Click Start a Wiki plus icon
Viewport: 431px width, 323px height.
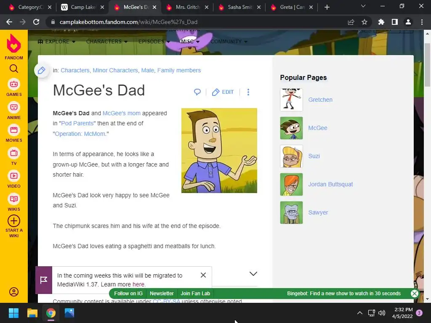coord(14,221)
